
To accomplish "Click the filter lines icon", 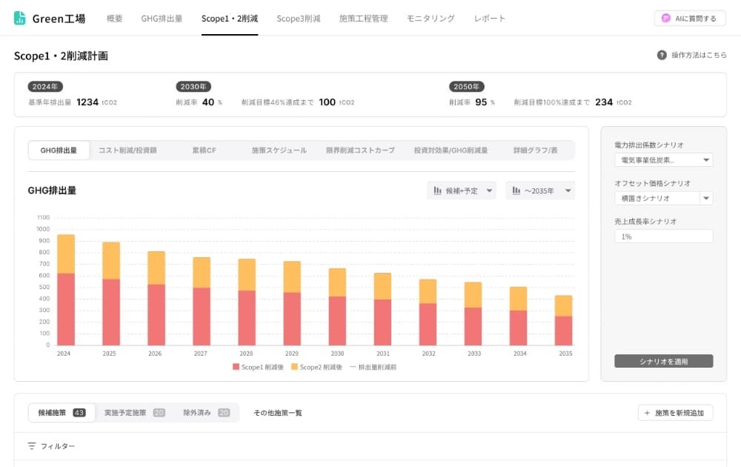I will click(x=32, y=446).
